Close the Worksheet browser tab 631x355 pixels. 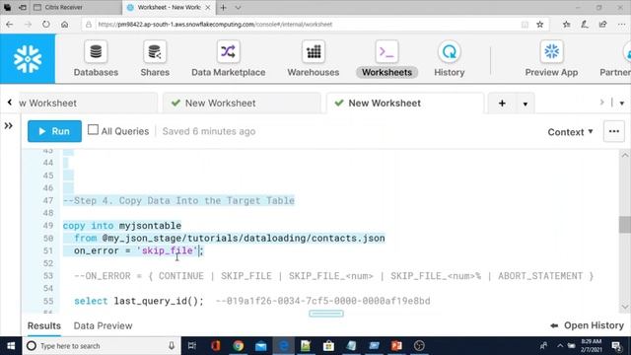coord(208,7)
